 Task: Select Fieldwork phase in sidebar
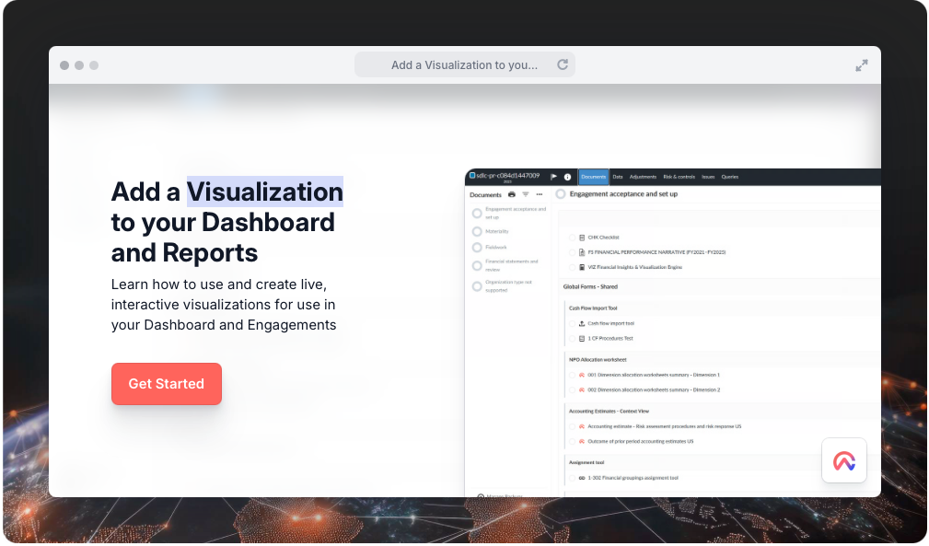tap(496, 247)
